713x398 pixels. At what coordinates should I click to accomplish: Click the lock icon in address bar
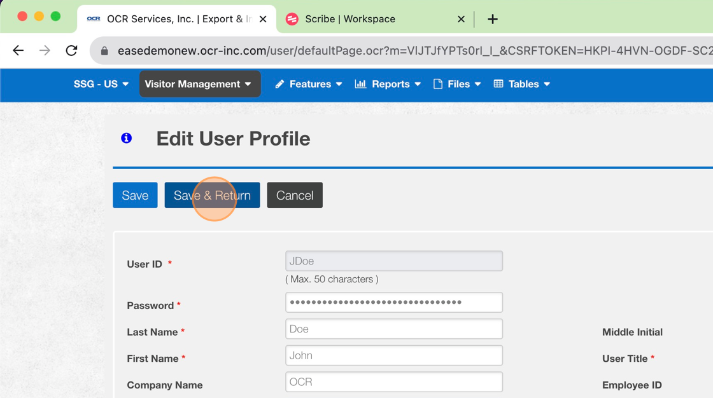coord(104,51)
